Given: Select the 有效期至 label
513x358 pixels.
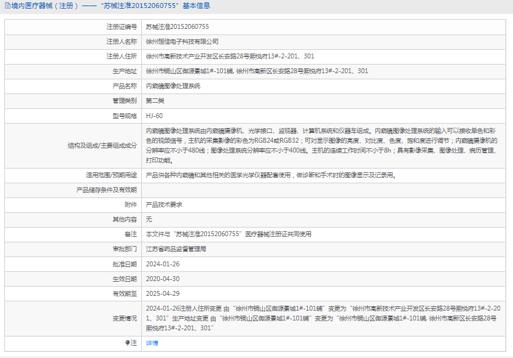Looking at the screenshot, I should [x=125, y=294].
